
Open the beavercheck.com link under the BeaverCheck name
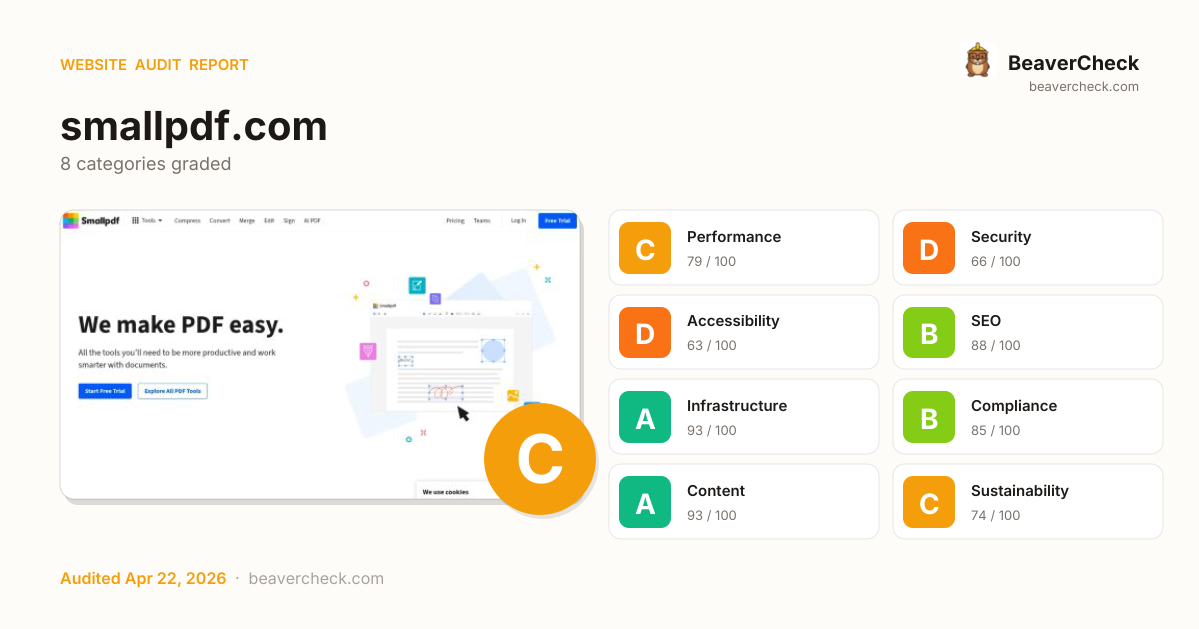tap(1083, 87)
